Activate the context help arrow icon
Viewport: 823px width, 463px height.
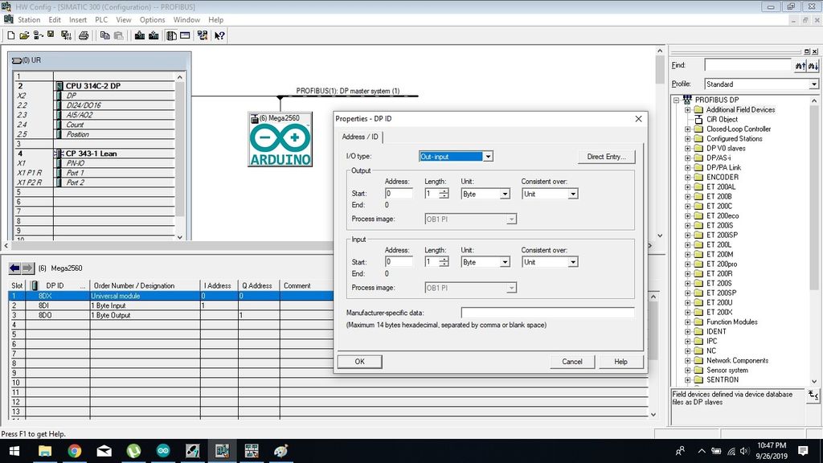[219, 35]
